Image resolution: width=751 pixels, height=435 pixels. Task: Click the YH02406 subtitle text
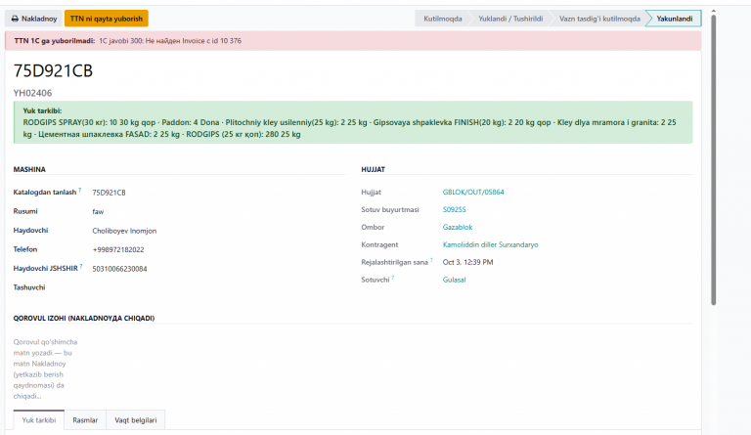click(x=32, y=93)
